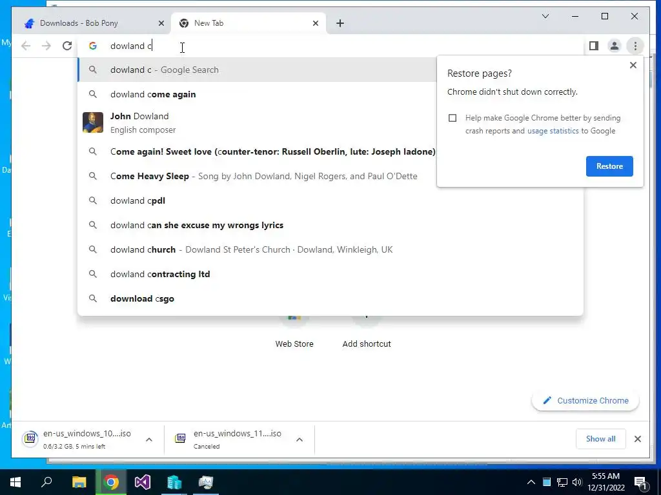Click the blue square tray icon

546,482
